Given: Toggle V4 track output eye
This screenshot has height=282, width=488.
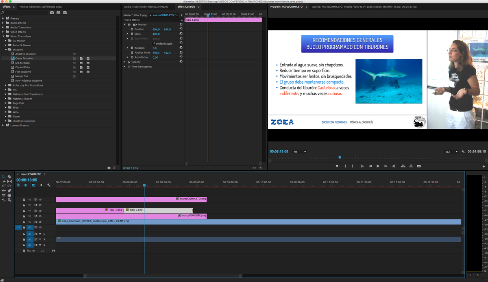Looking at the screenshot, I should click(x=40, y=210).
